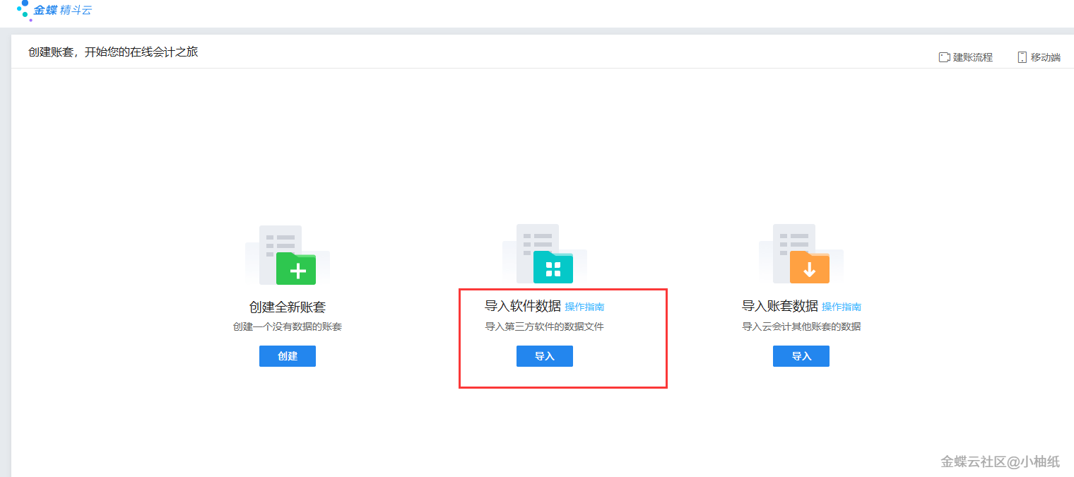Click the orange account set import folder icon
This screenshot has height=477, width=1074.
809,267
